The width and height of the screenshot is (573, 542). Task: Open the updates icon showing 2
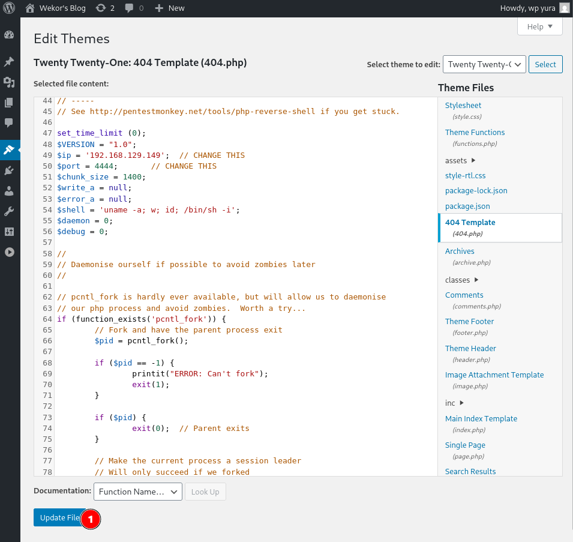100,8
